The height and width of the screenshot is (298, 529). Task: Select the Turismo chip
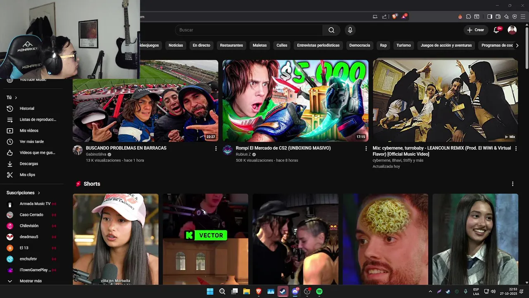click(x=404, y=46)
